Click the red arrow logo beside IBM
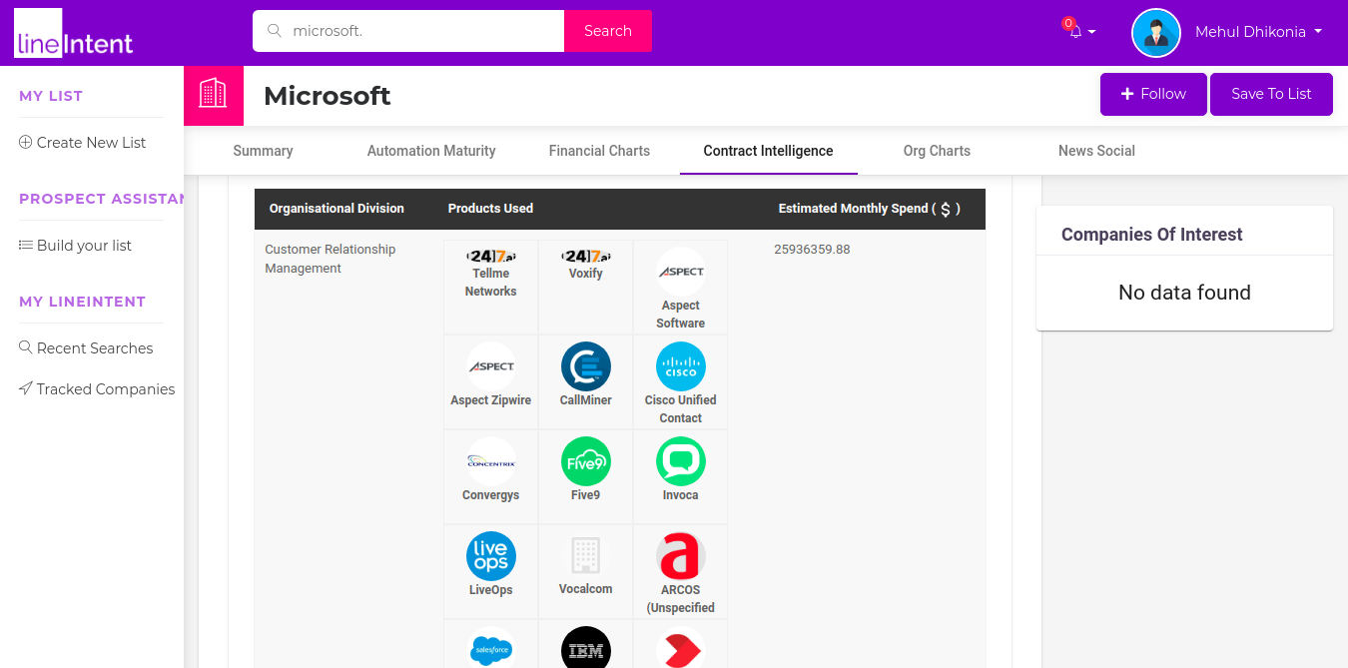Image resolution: width=1348 pixels, height=668 pixels. point(681,650)
